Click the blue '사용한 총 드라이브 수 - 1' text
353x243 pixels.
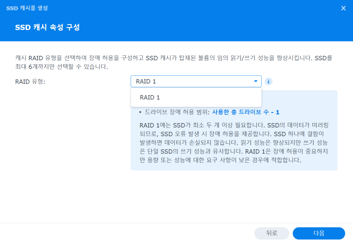coord(245,112)
